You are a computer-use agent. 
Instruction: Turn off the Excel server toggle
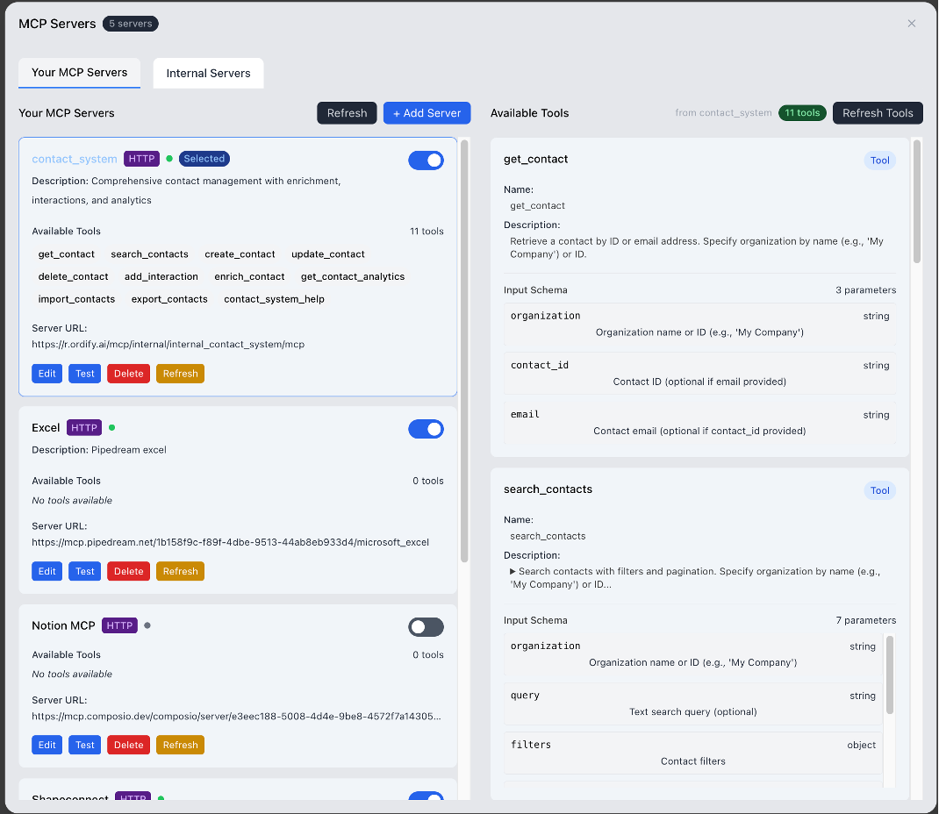(x=426, y=429)
